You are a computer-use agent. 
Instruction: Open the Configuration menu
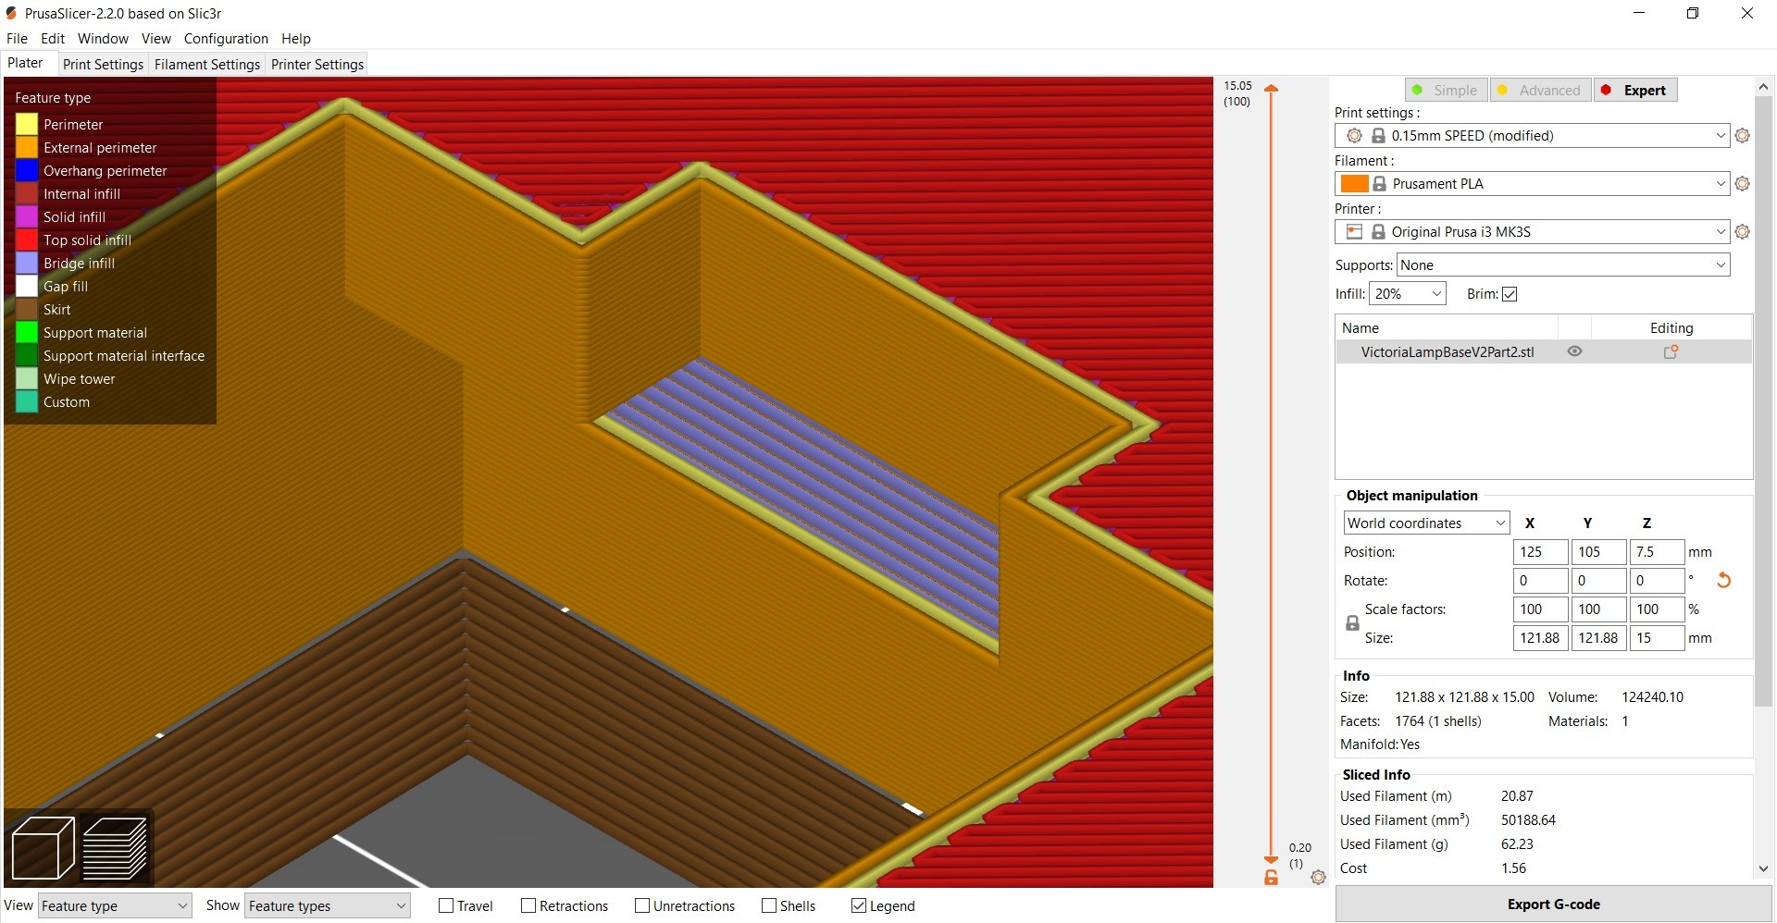pyautogui.click(x=226, y=38)
